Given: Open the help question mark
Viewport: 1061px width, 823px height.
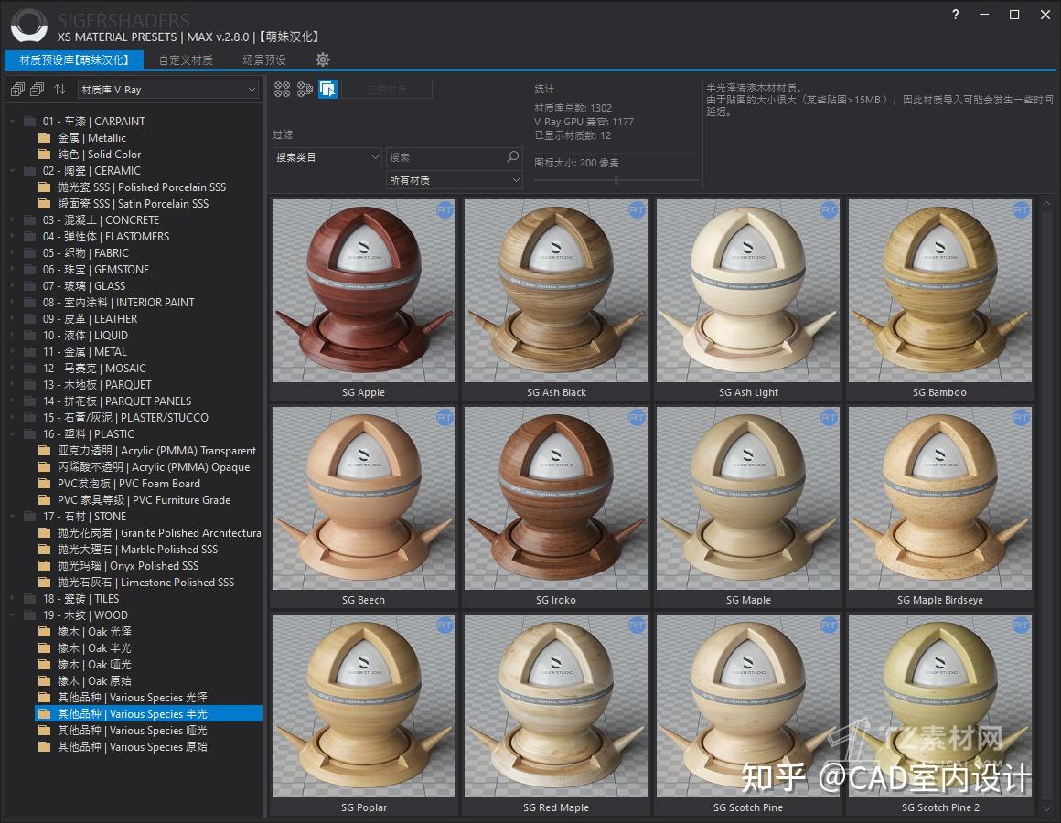Looking at the screenshot, I should [954, 15].
